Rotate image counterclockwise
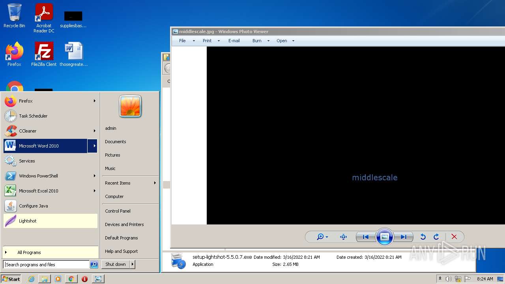This screenshot has height=284, width=505. pyautogui.click(x=423, y=237)
